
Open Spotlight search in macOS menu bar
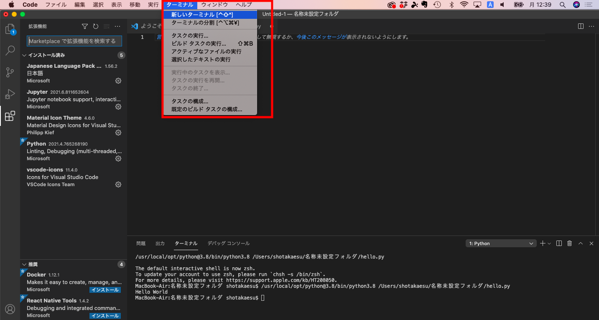pyautogui.click(x=563, y=5)
